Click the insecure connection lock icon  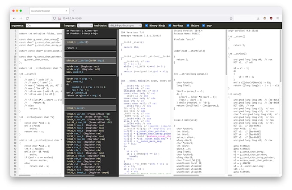59,18
